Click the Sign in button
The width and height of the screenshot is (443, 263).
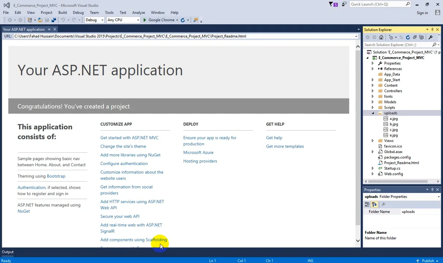(x=422, y=13)
